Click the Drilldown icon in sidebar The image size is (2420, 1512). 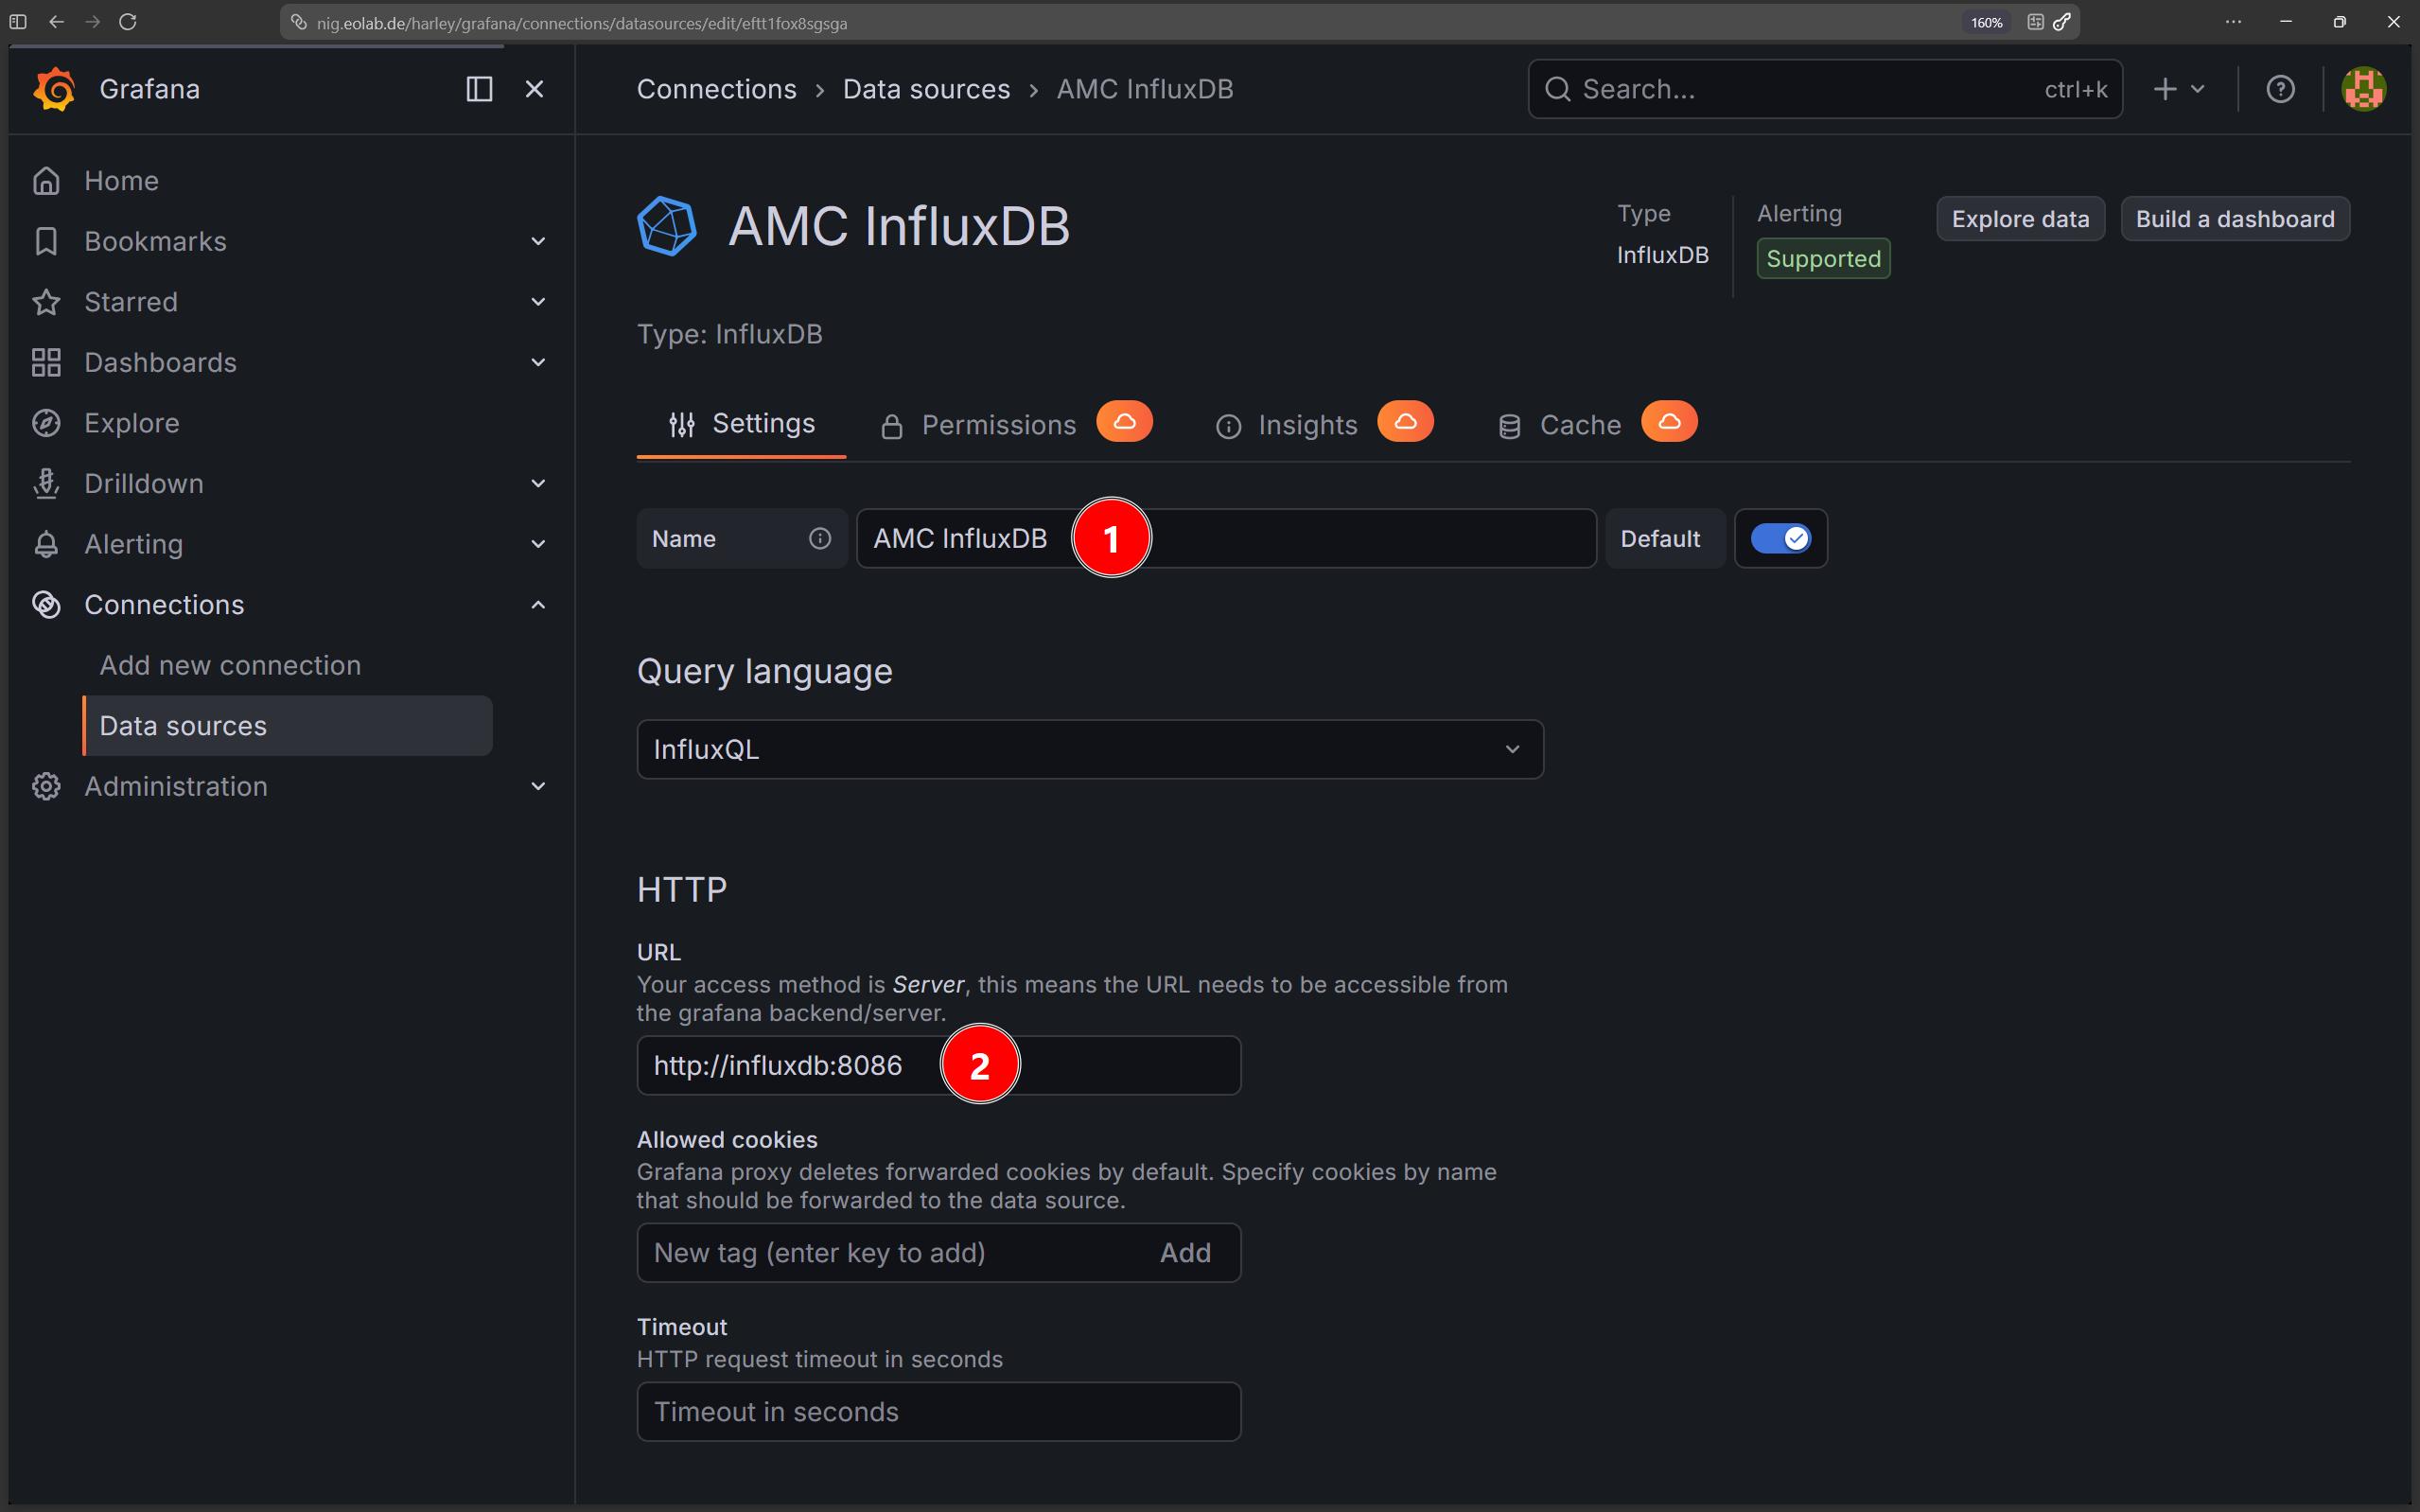[46, 484]
